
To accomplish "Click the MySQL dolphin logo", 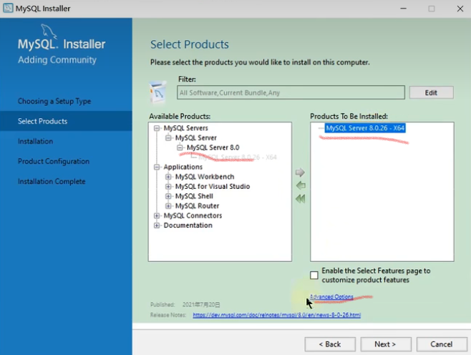I will coord(49,31).
